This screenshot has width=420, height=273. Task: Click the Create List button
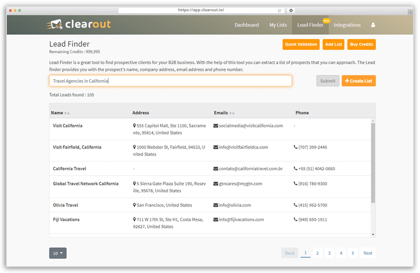[x=359, y=81]
